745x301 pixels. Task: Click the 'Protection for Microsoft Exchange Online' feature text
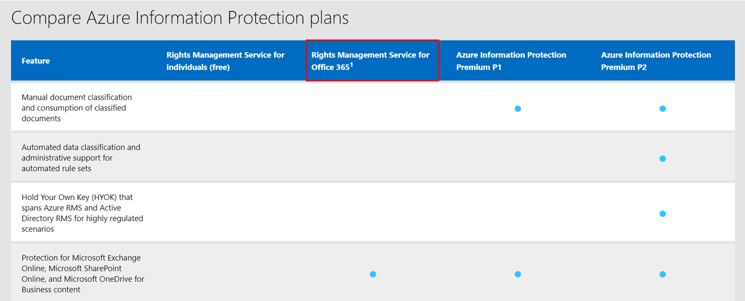pyautogui.click(x=82, y=274)
